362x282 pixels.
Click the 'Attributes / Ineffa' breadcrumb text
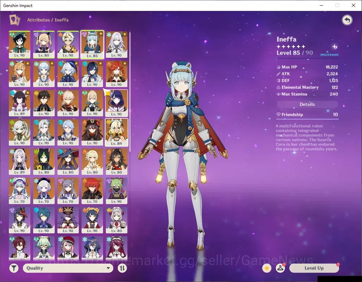pos(48,20)
